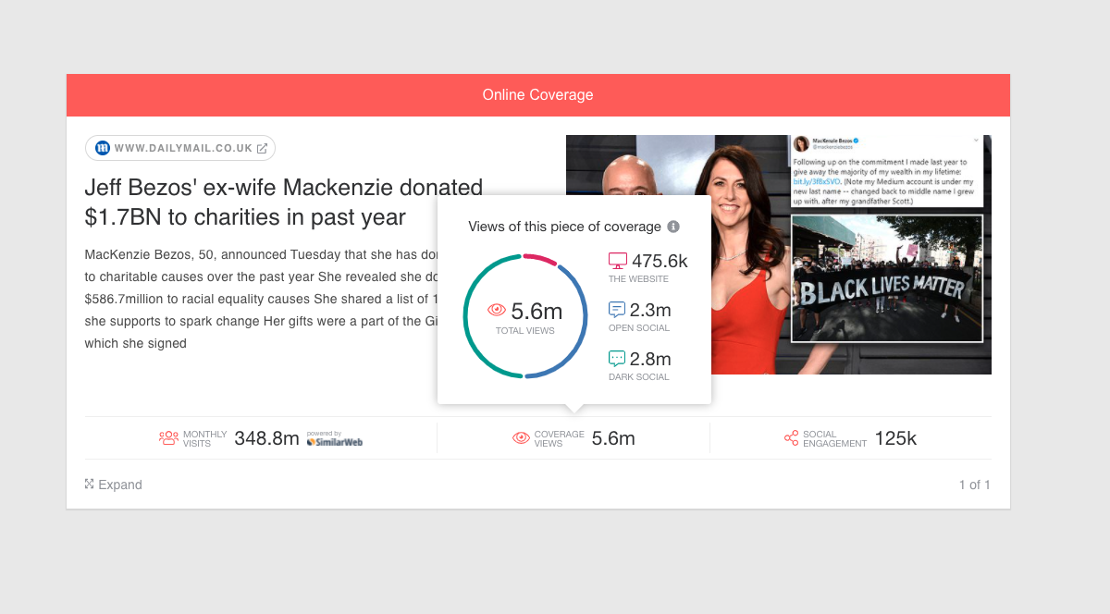This screenshot has width=1110, height=614.
Task: Click the Online Coverage header bar
Action: (x=538, y=95)
